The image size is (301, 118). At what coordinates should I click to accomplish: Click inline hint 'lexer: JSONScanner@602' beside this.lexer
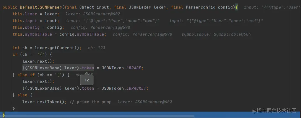coord(93,14)
